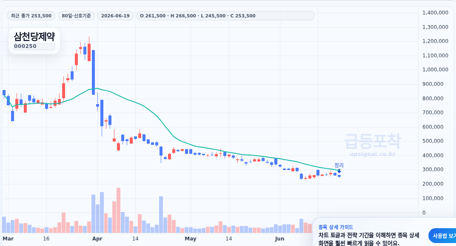The width and height of the screenshot is (456, 246).
Task: Click the 2026-06-19 date pill
Action: pos(115,16)
